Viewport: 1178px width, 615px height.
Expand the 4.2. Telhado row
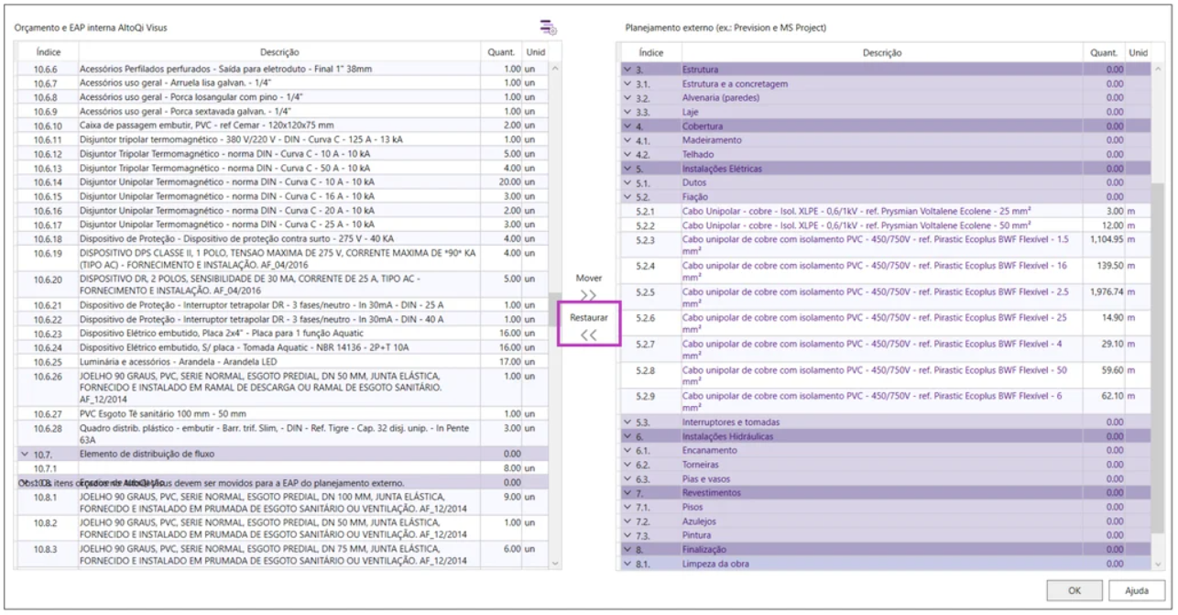(627, 155)
